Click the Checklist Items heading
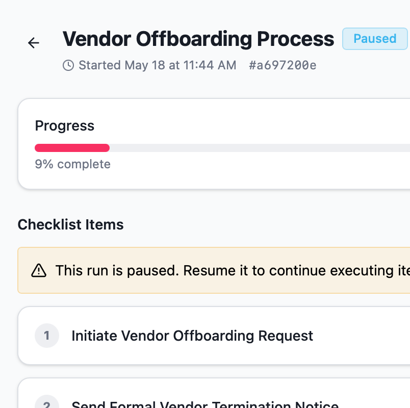 (70, 224)
